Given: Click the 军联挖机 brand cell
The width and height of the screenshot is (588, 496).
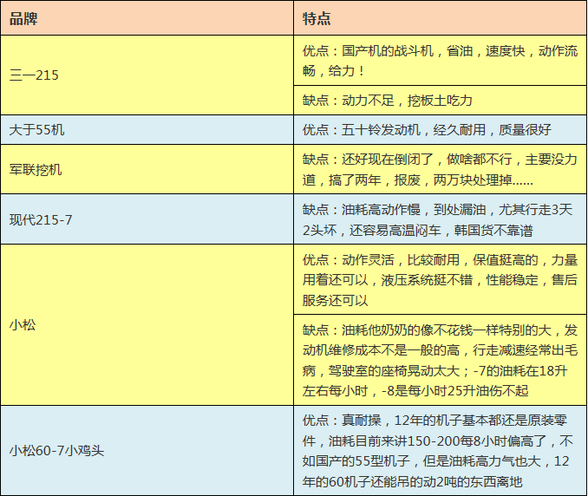Looking at the screenshot, I should [x=36, y=169].
